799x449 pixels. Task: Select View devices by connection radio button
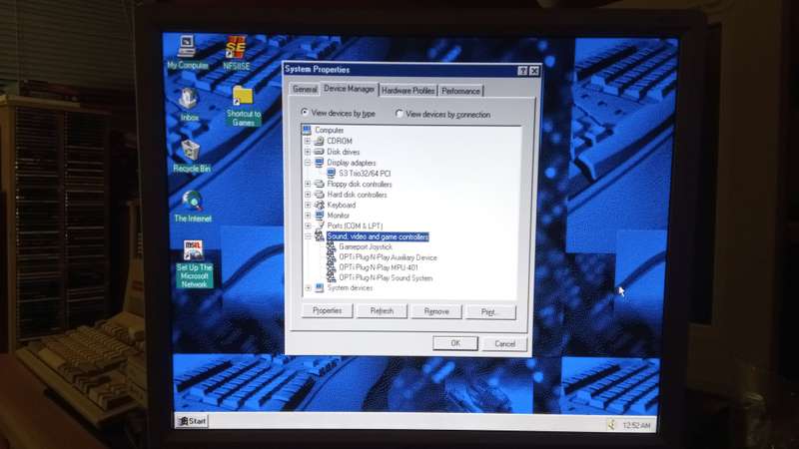coord(399,114)
